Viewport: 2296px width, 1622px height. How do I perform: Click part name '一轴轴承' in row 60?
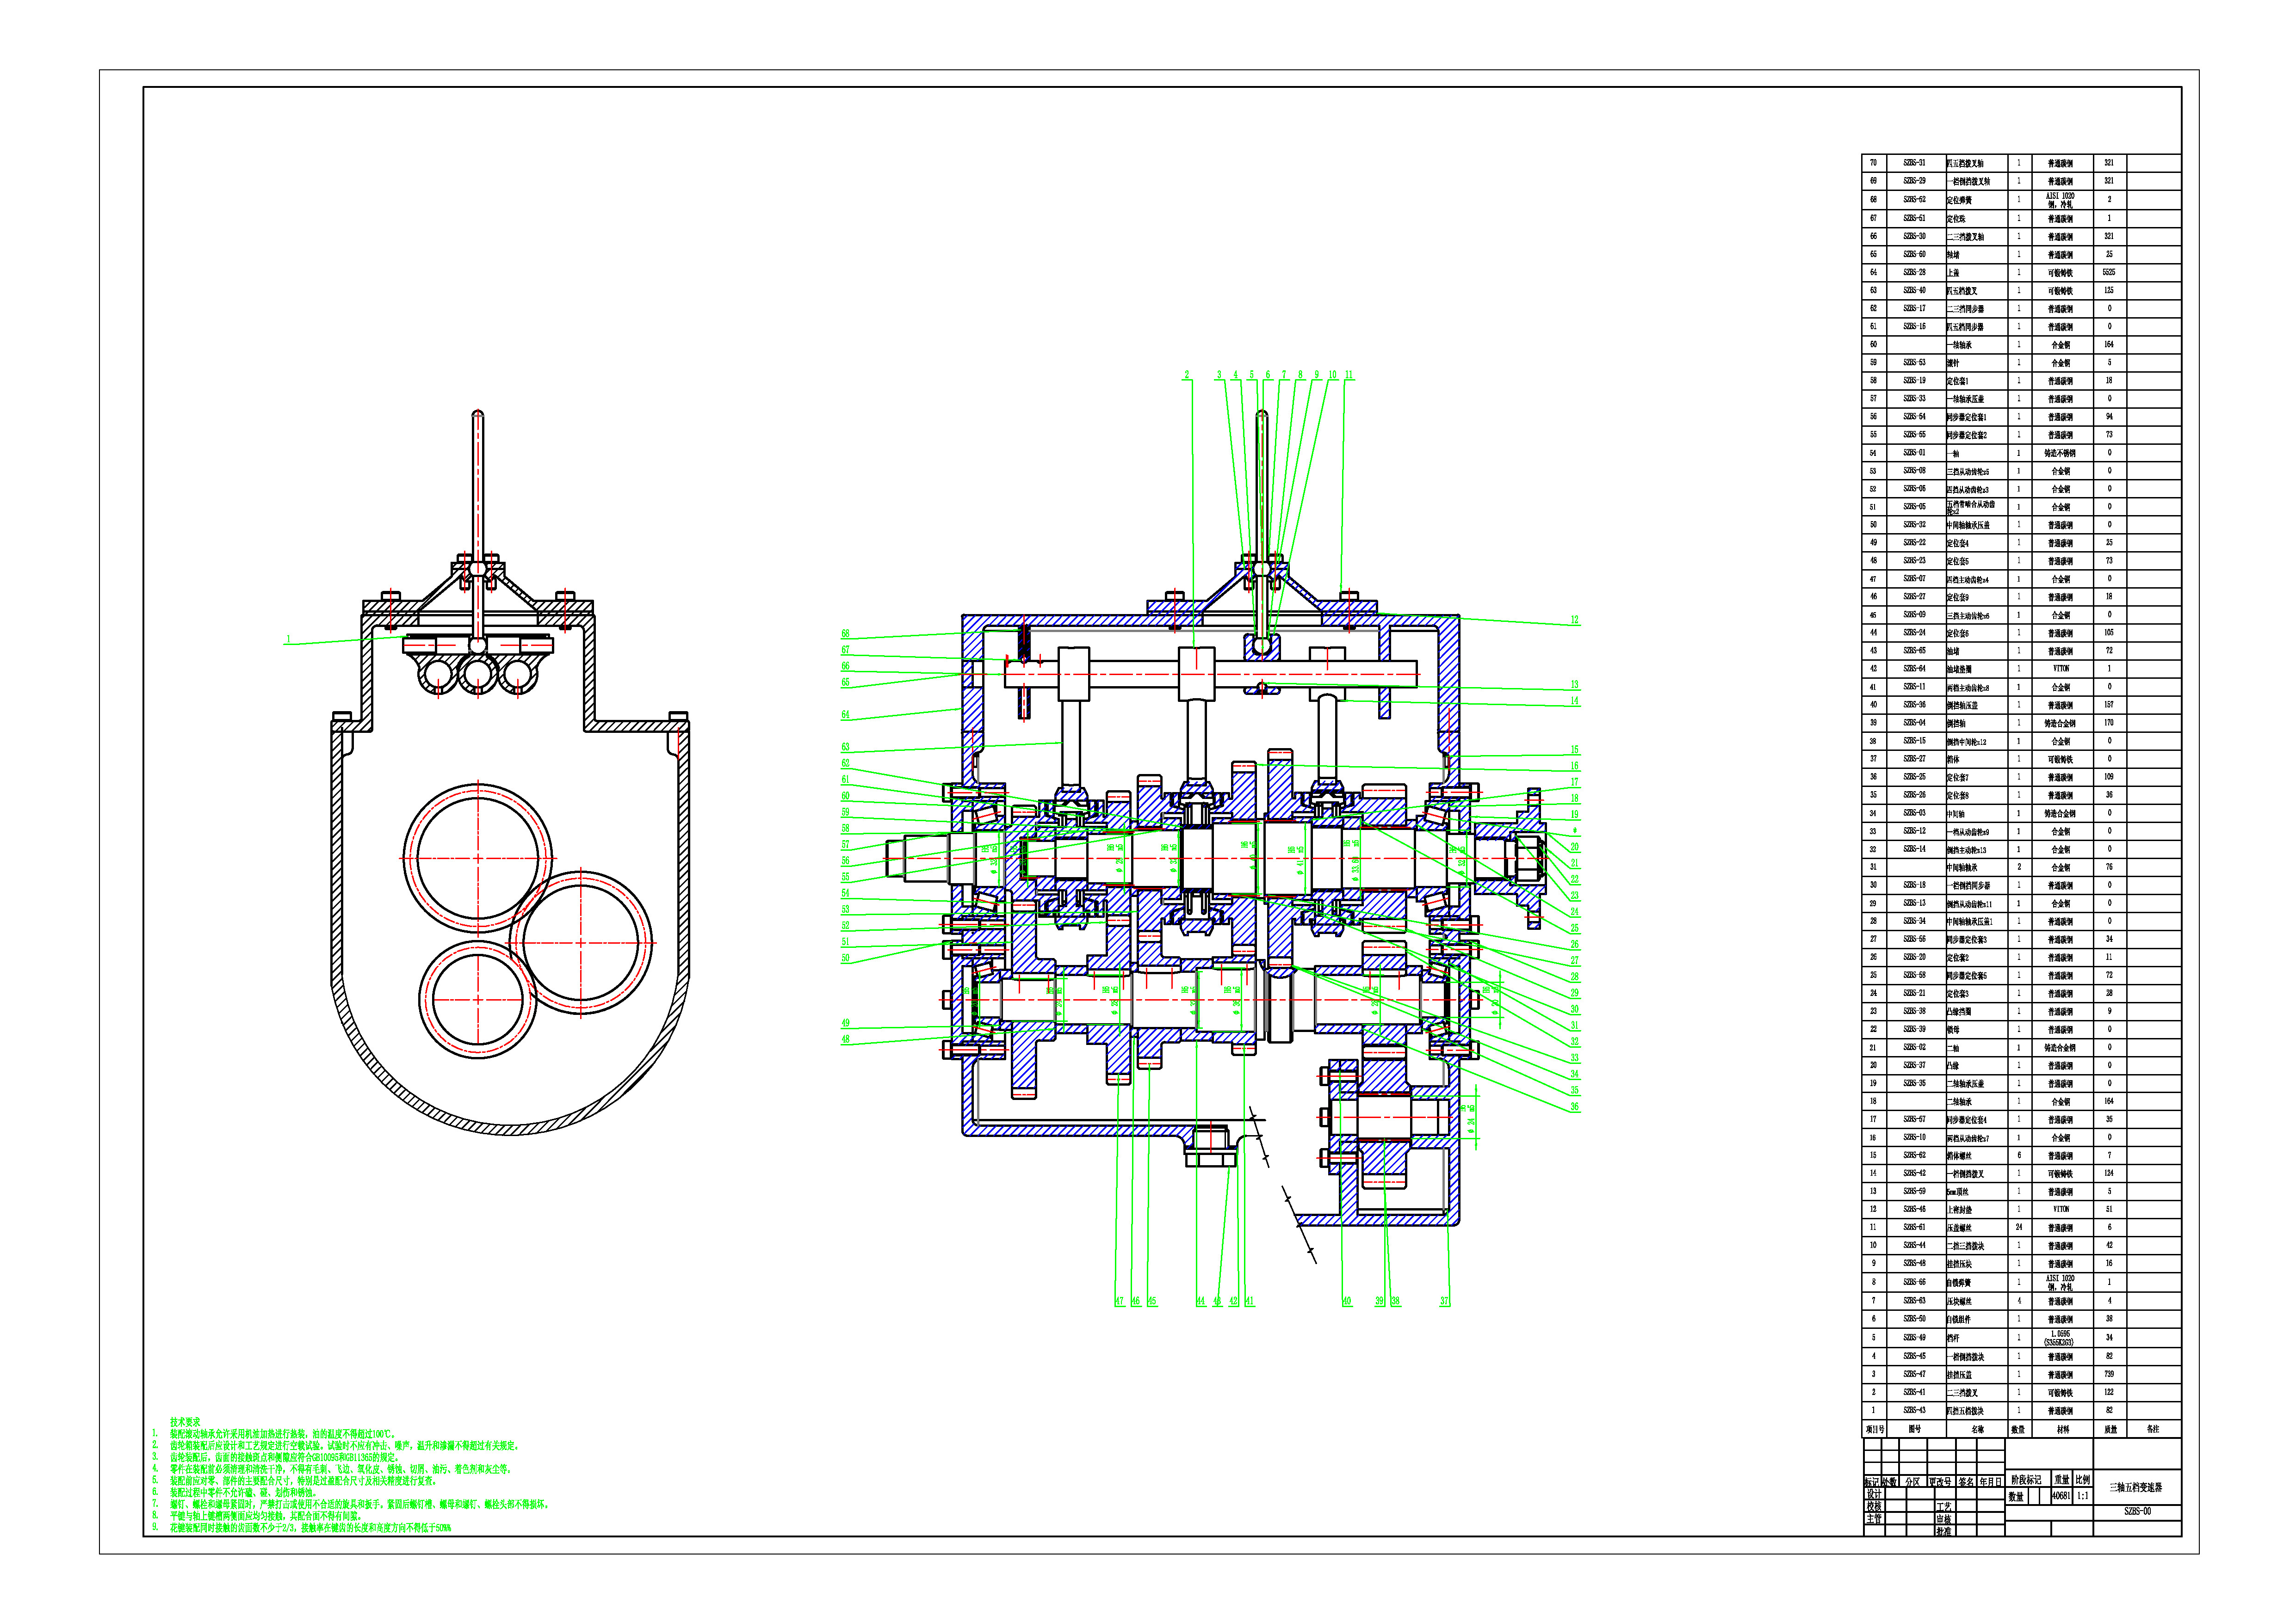click(x=1959, y=345)
